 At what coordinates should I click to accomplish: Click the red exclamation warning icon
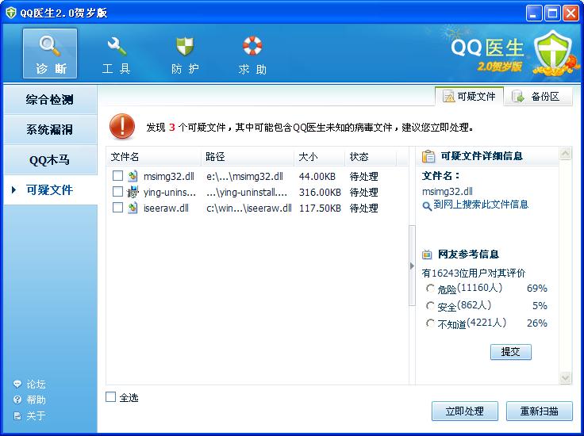pos(122,127)
